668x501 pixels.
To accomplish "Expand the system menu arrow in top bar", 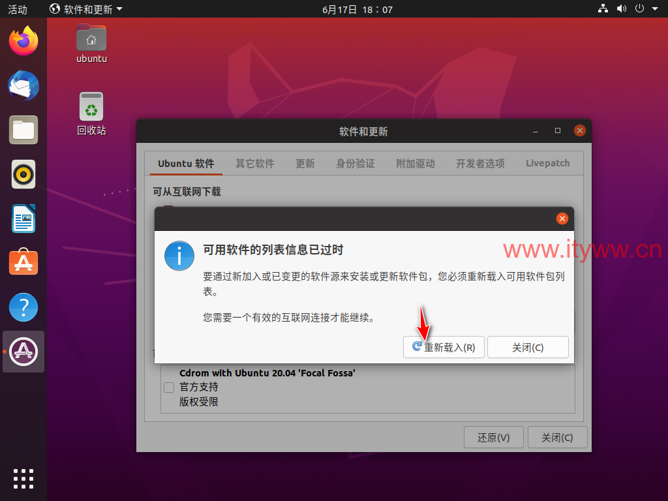I will click(655, 8).
